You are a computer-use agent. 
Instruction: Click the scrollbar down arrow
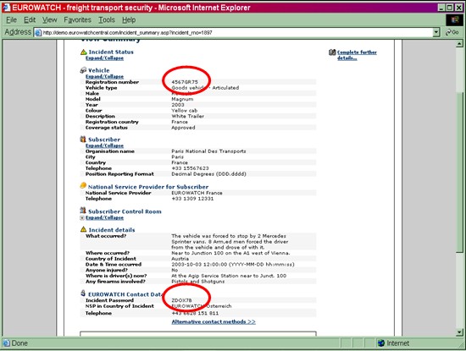459,332
